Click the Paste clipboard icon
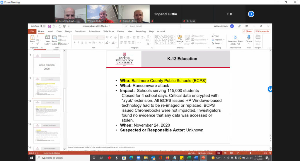Image resolution: width=300 pixels, height=161 pixels. [32, 38]
